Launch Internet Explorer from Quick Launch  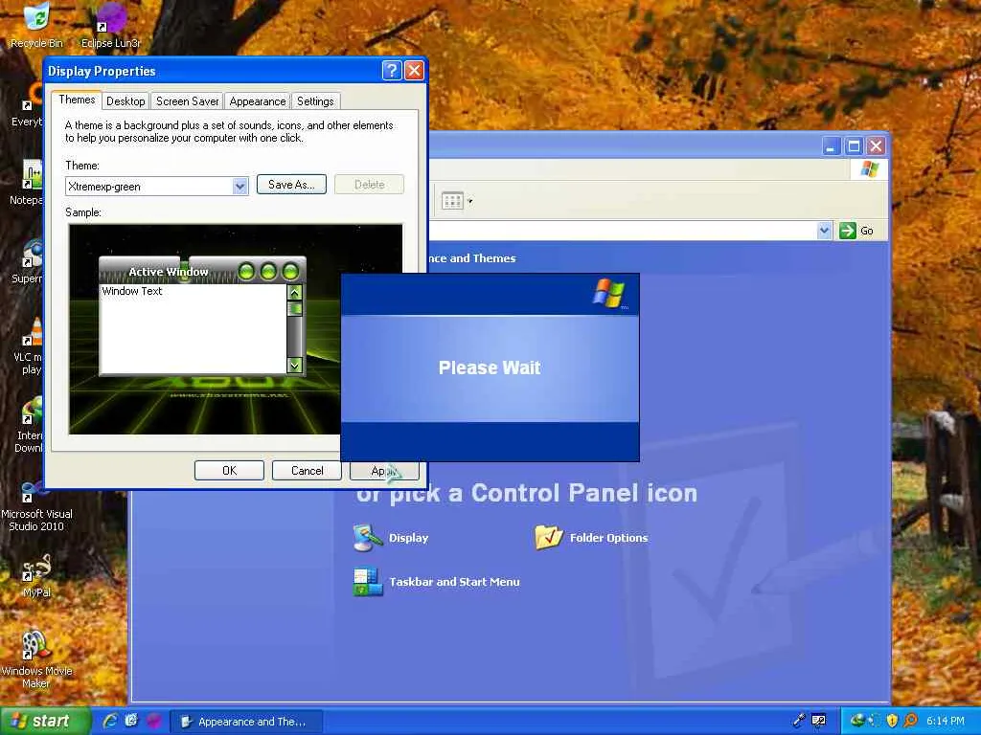click(x=110, y=721)
